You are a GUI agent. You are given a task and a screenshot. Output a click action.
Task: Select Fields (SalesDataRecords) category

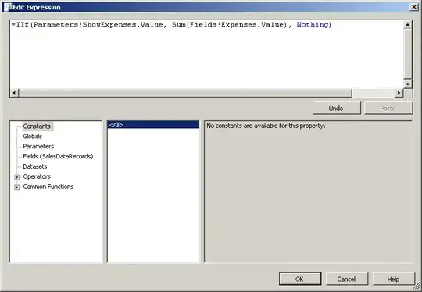point(58,156)
